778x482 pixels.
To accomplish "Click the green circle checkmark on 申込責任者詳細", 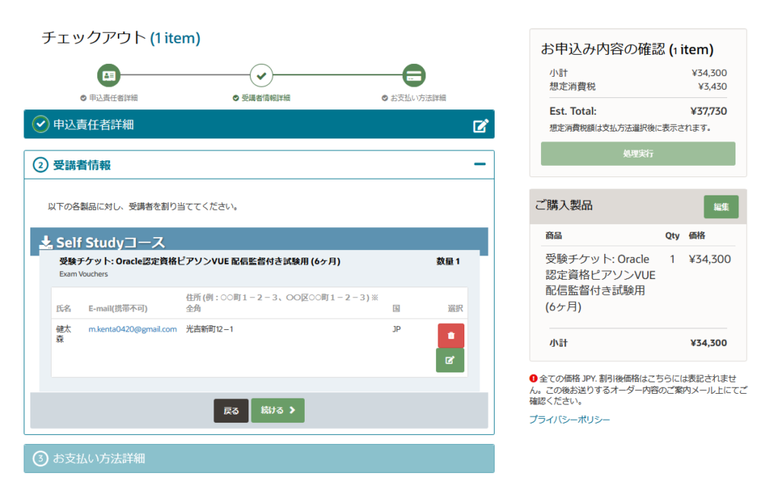I will (40, 125).
